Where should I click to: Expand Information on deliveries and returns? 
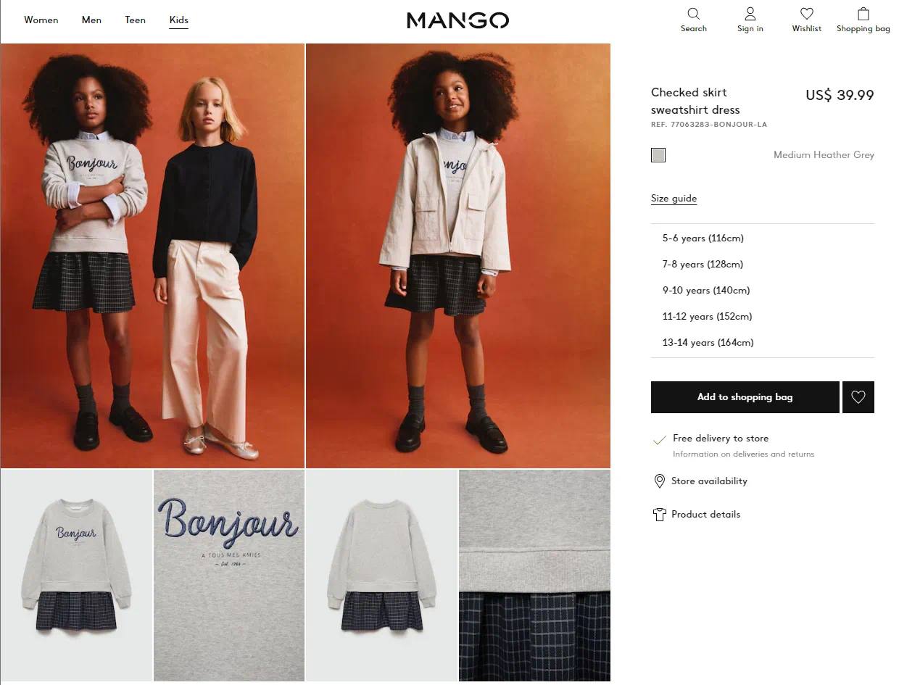coord(743,454)
